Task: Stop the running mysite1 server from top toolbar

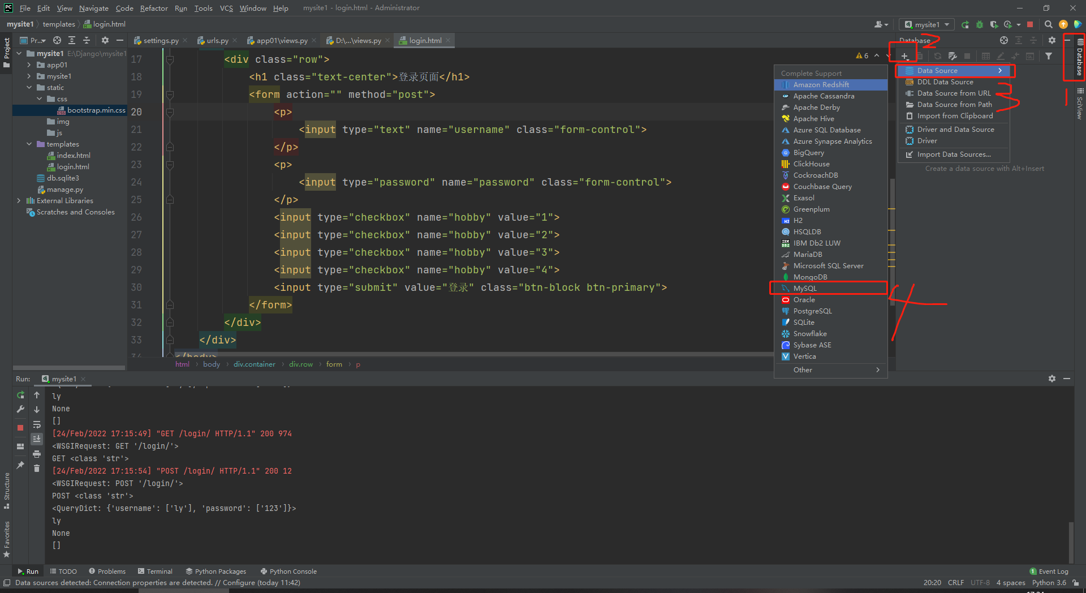Action: [x=1030, y=24]
